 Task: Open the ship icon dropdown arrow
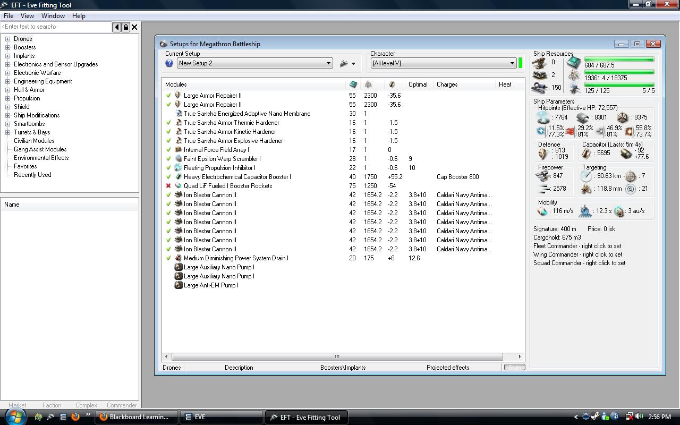pos(353,64)
